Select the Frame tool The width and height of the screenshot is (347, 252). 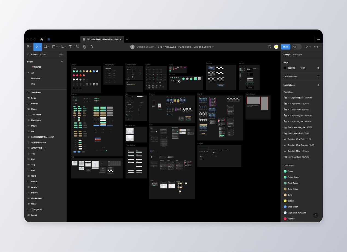pos(45,47)
